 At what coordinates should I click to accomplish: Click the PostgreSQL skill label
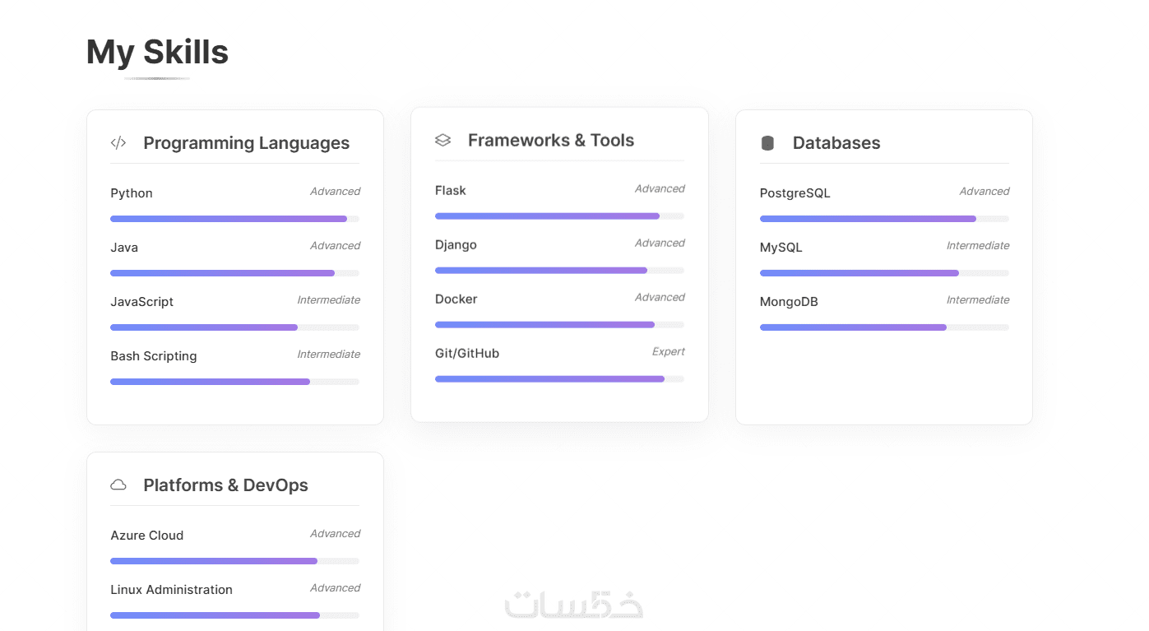tap(795, 193)
